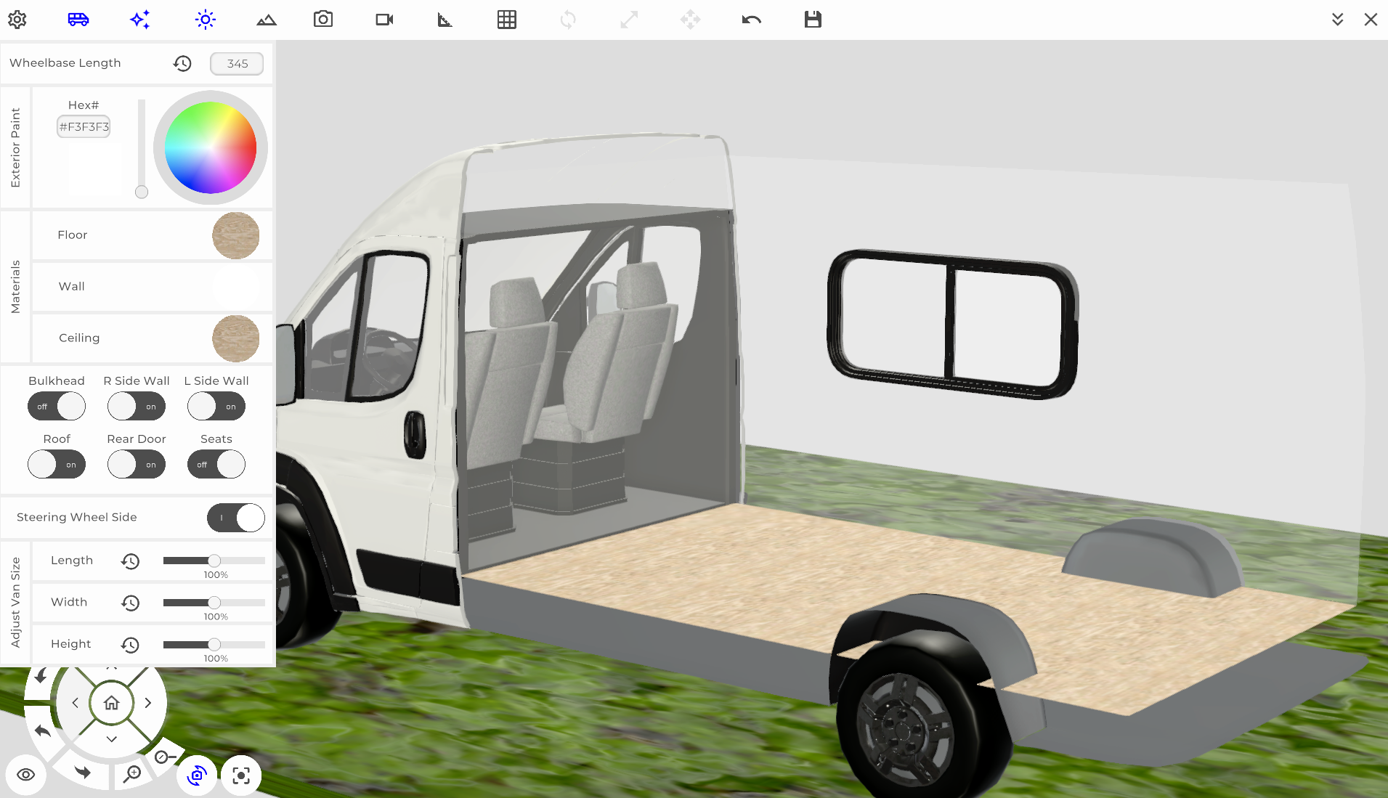Adjust the Width slider handle

click(x=214, y=603)
